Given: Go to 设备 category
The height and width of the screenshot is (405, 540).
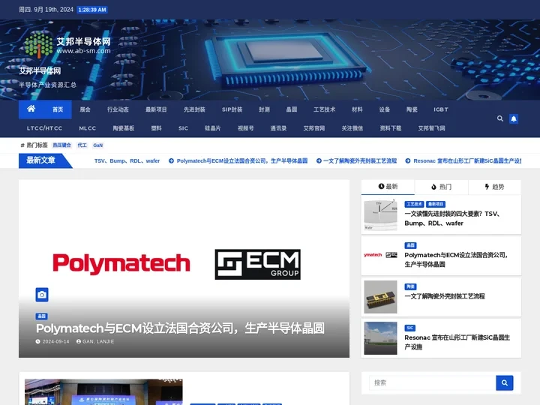Looking at the screenshot, I should [x=384, y=109].
